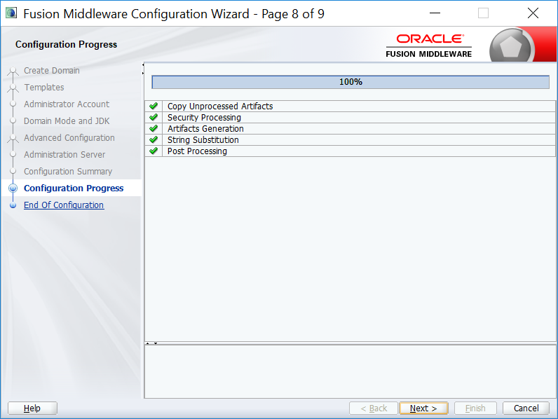Select the Create Domain step
Screen dimensions: 558x419
click(x=52, y=71)
